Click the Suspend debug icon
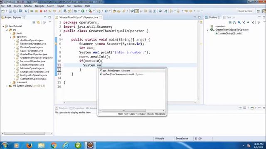 click(x=36, y=11)
